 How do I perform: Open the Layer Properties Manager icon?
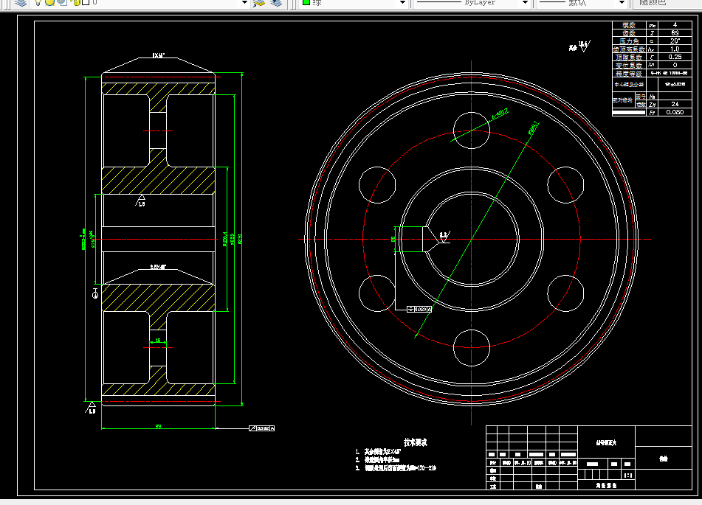point(20,2)
